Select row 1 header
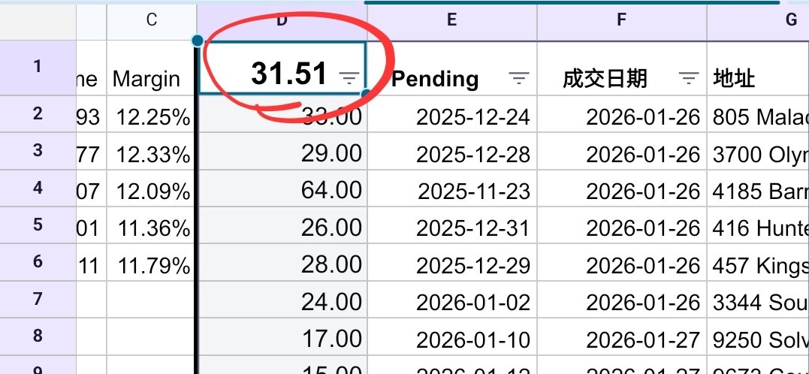The image size is (809, 374). [x=38, y=68]
